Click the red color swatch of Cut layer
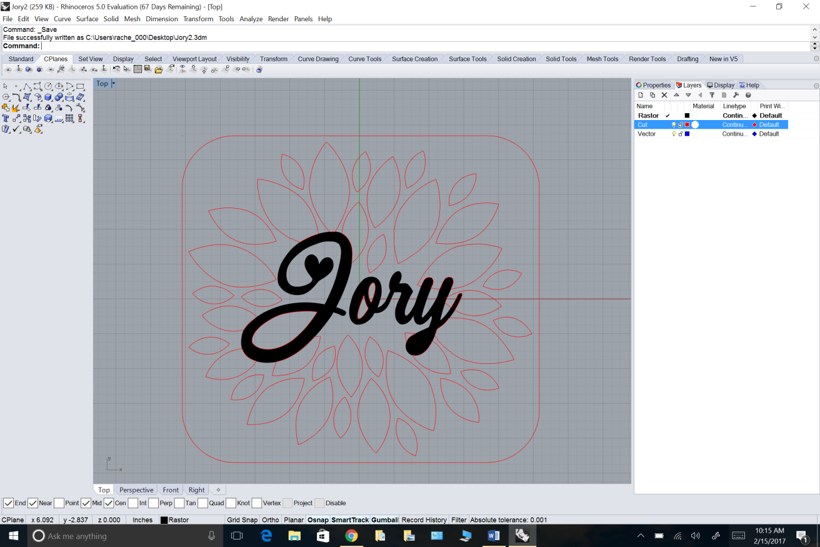The image size is (820, 547). point(687,125)
